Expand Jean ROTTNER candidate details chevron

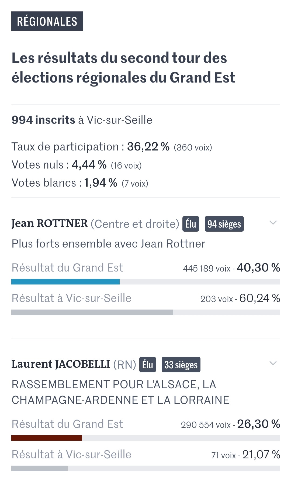coord(273,223)
